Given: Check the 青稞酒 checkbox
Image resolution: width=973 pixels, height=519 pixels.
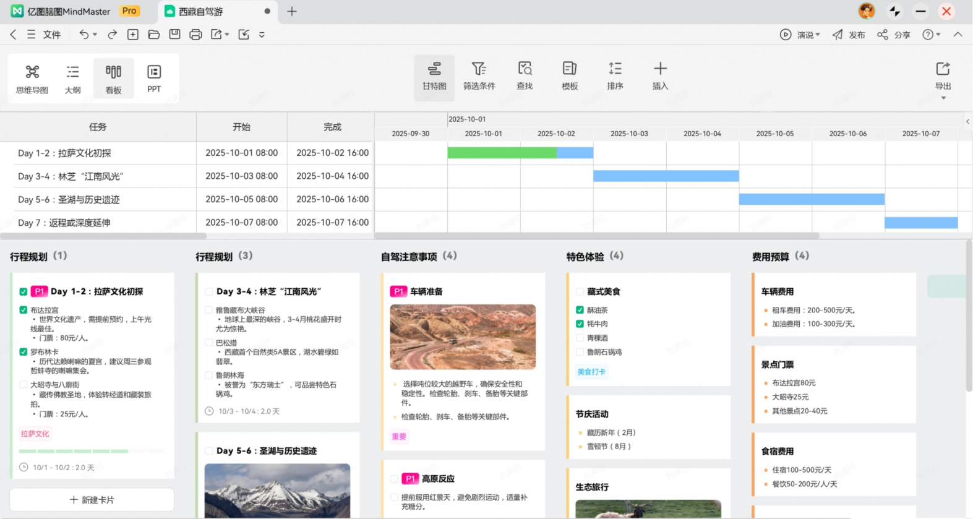Looking at the screenshot, I should pos(580,338).
